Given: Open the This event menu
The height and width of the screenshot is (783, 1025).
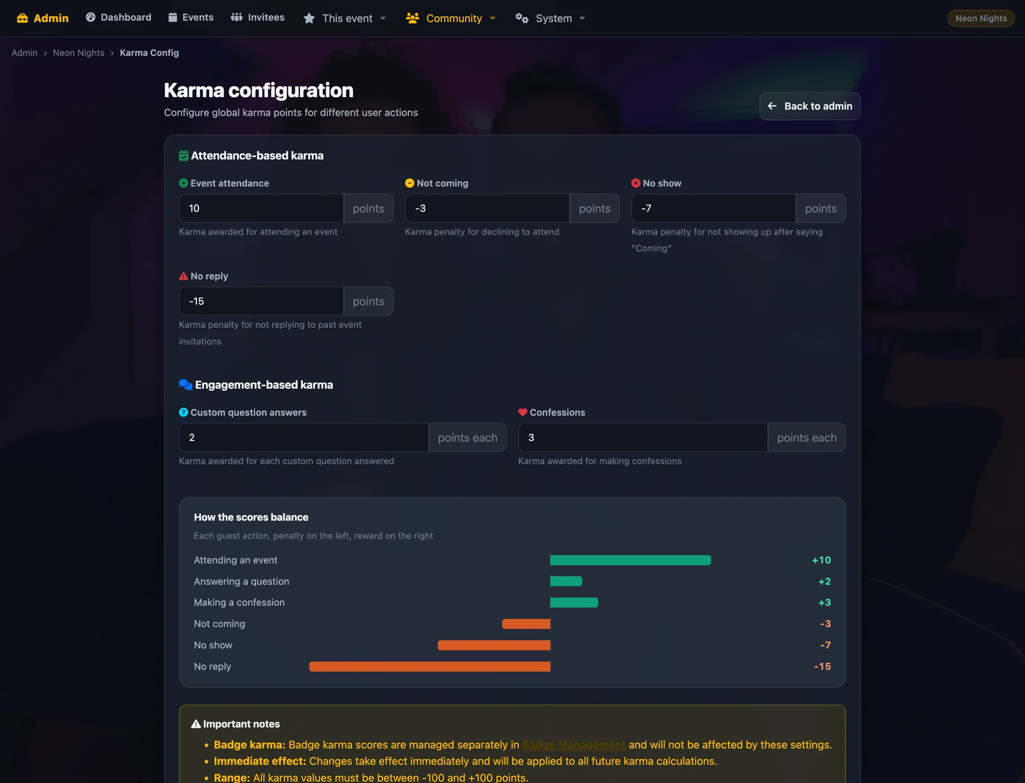Looking at the screenshot, I should point(345,19).
